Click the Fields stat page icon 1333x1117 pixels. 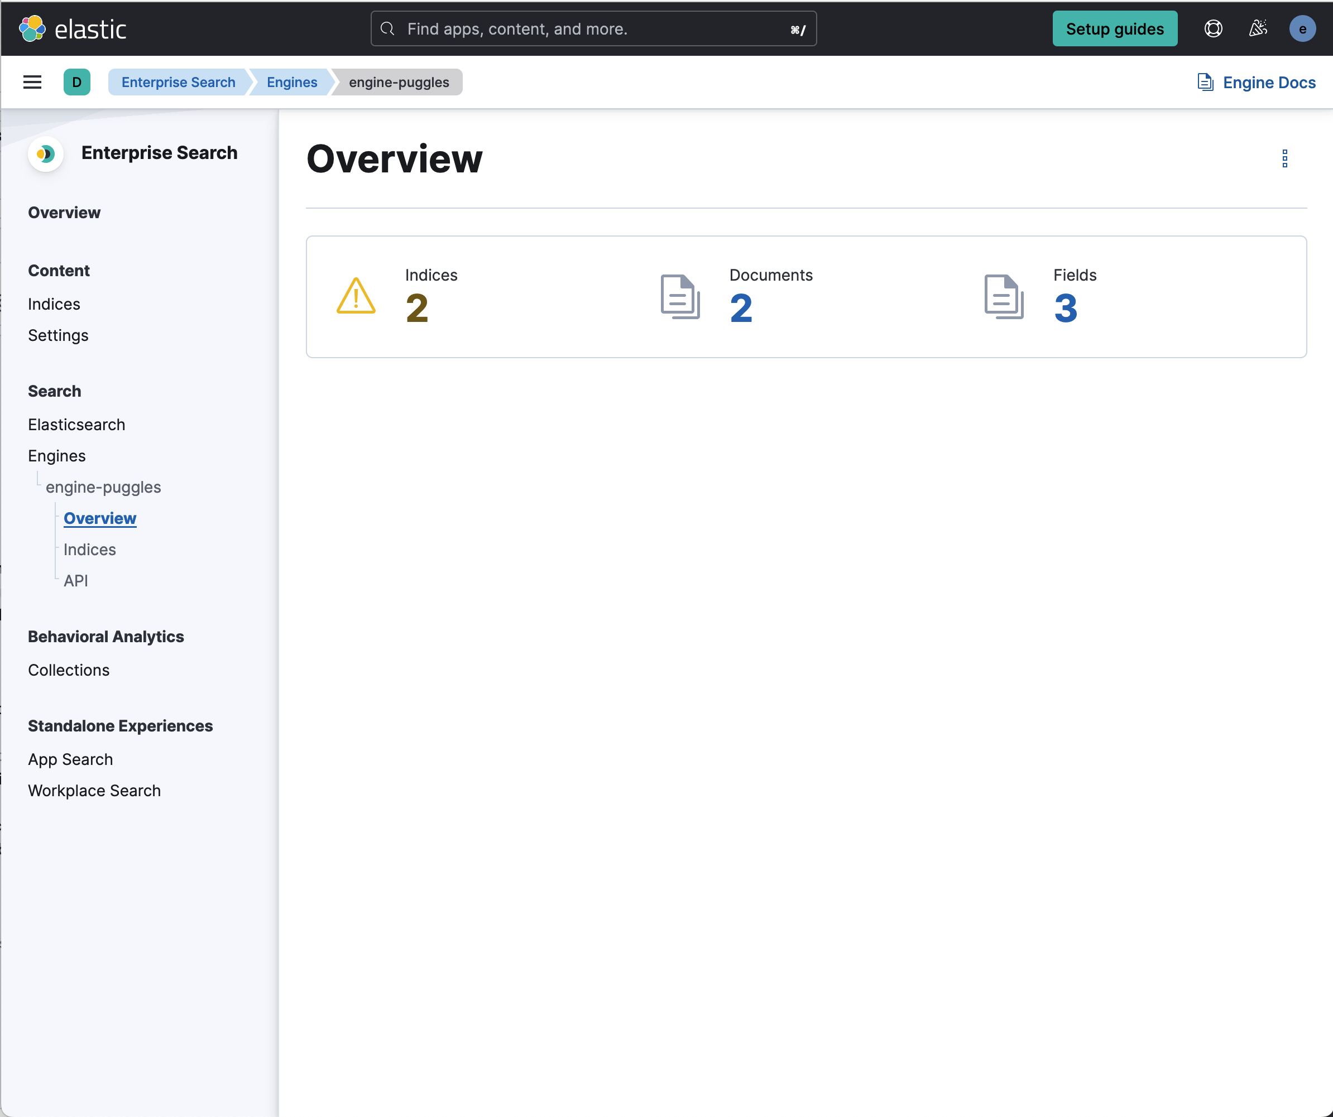[x=1004, y=296]
